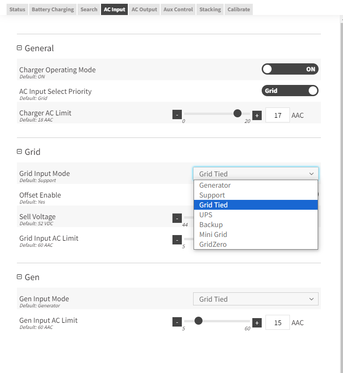Close the Grid Input Mode dropdown
This screenshot has height=373, width=343.
click(x=256, y=174)
